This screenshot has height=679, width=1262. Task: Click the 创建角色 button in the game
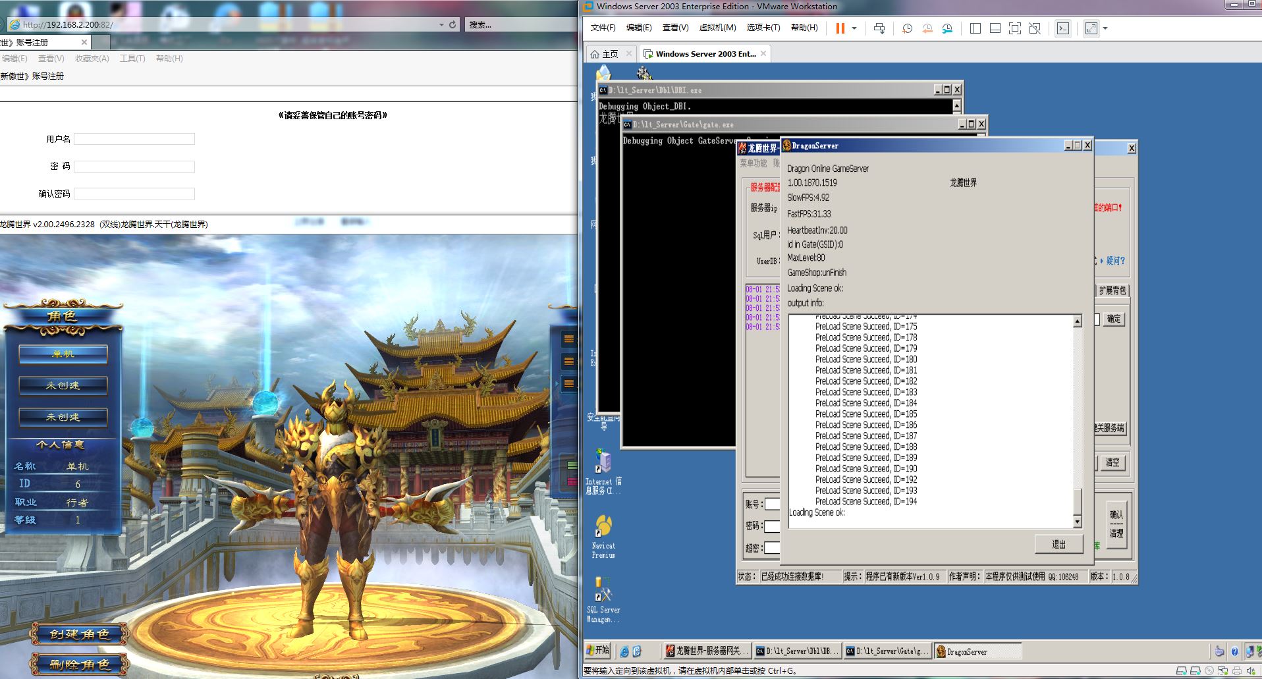click(80, 634)
